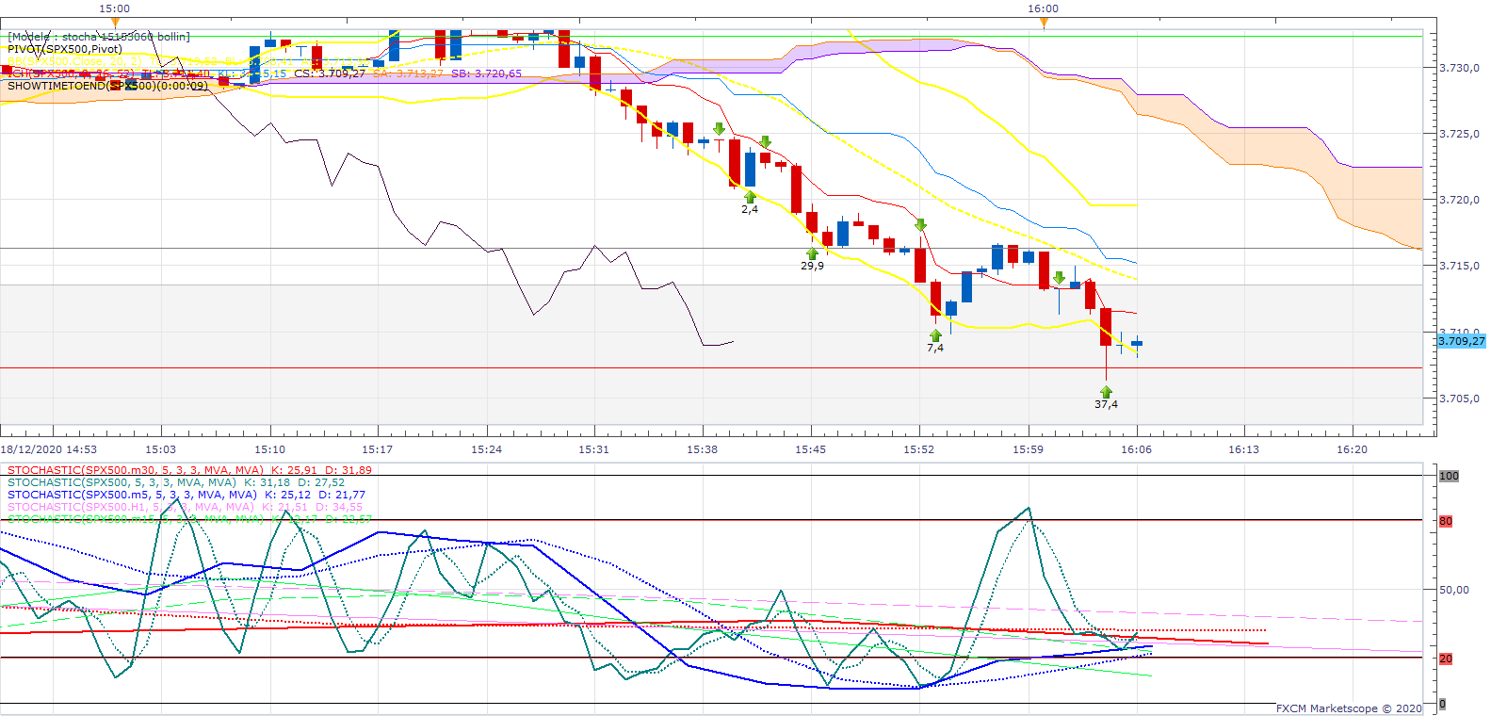Click the 15:45 time axis label
The height and width of the screenshot is (716, 1491).
pos(811,449)
